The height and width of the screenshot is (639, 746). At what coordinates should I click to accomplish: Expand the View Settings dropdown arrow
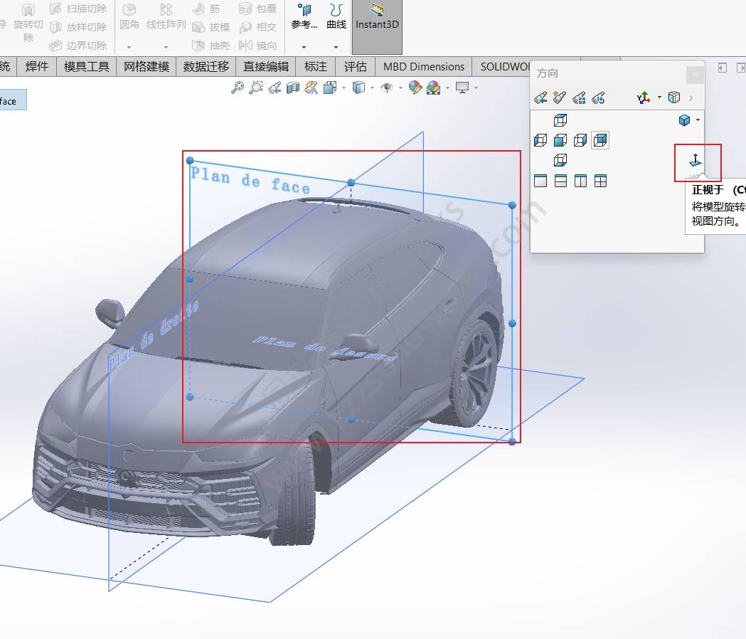click(476, 88)
